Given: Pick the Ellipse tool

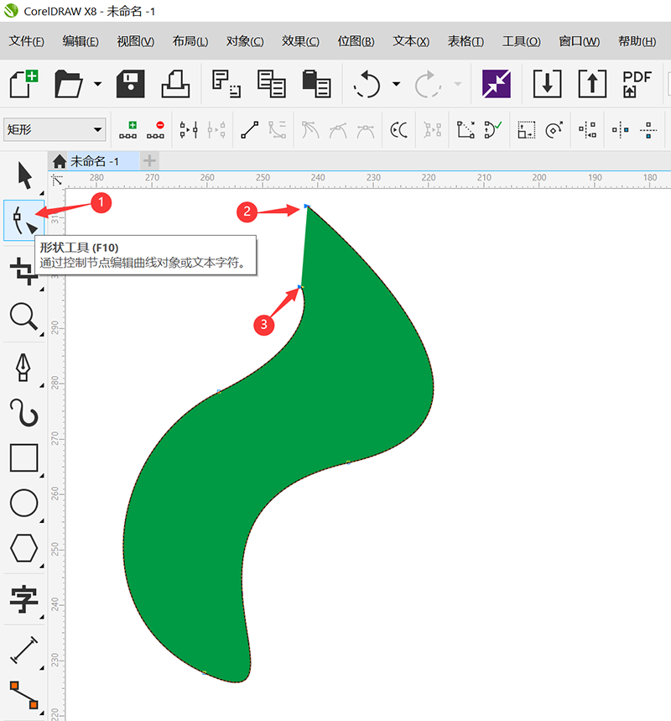Looking at the screenshot, I should 23,504.
